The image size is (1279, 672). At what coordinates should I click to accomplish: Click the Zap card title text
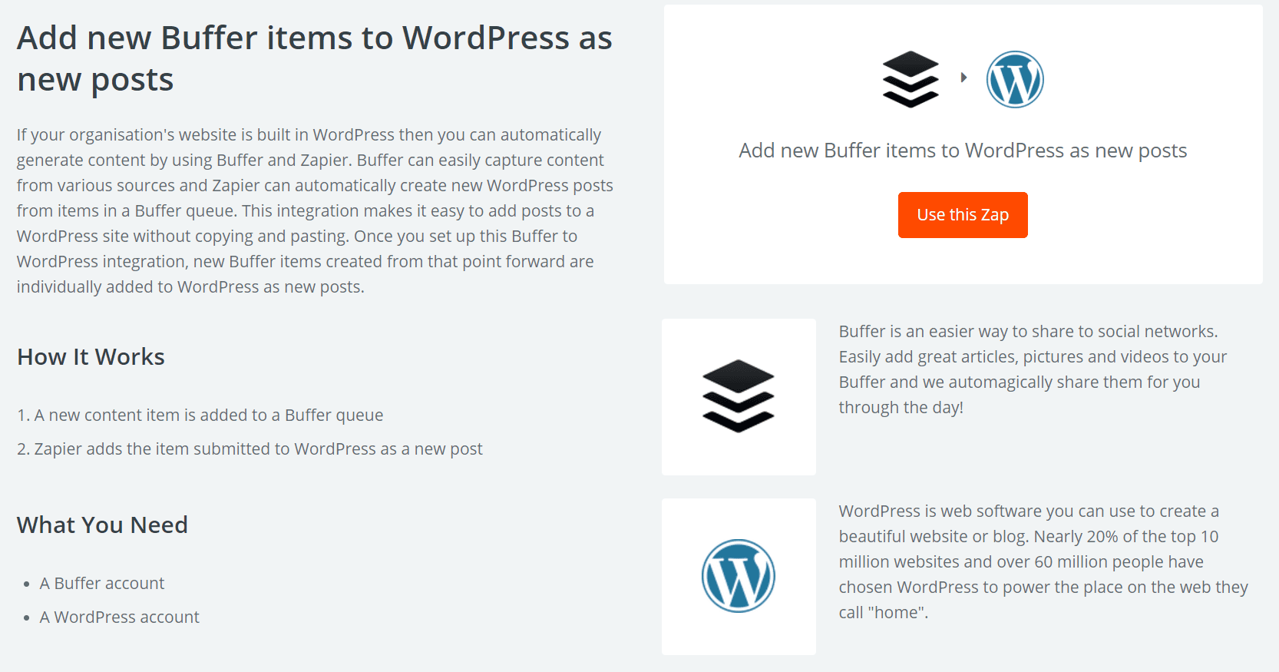pyautogui.click(x=963, y=151)
